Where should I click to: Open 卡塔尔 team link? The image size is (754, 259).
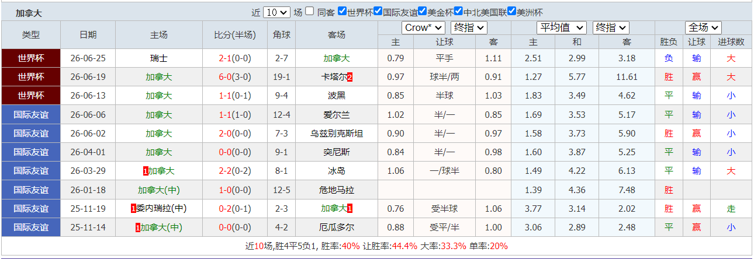pos(334,77)
